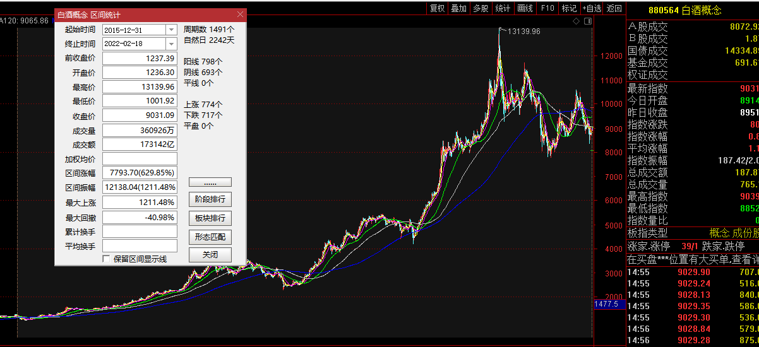Click the 成交额 field showing 173142亿
The image size is (759, 347).
pos(140,144)
